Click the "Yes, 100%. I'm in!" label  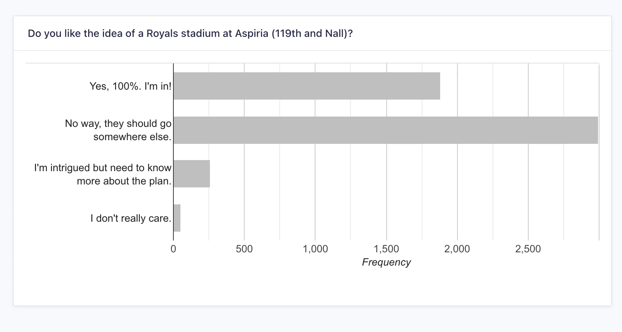pos(131,86)
